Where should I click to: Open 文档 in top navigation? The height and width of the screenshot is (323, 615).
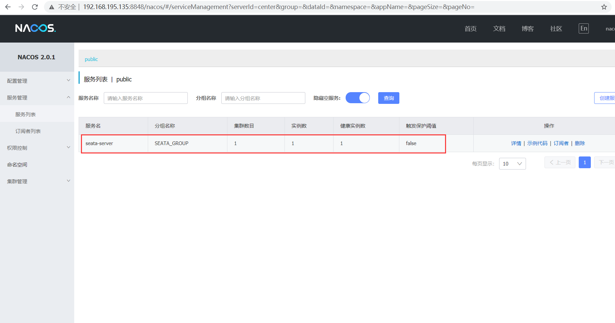[x=499, y=29]
